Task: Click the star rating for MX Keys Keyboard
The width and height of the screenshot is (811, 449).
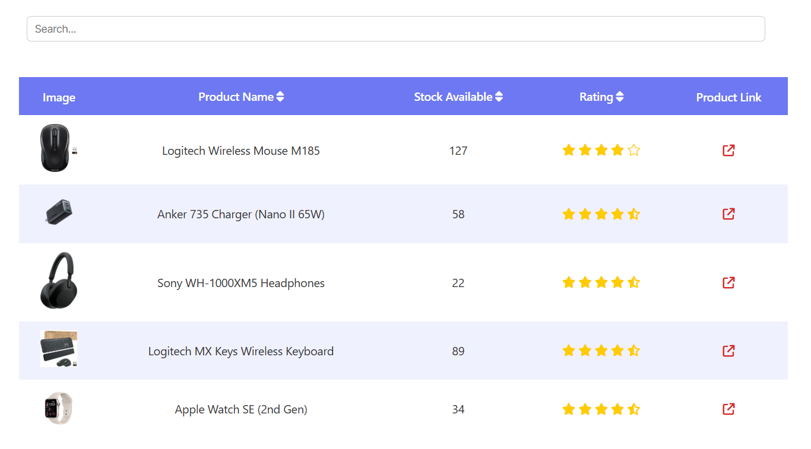Action: point(601,351)
